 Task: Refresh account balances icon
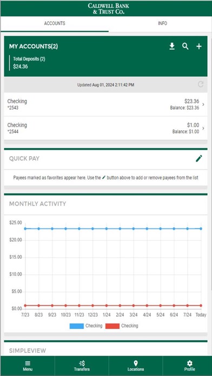(201, 84)
